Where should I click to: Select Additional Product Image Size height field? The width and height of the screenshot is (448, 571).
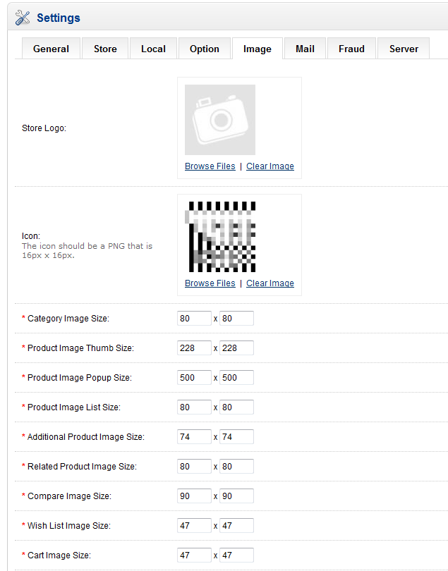pos(236,437)
